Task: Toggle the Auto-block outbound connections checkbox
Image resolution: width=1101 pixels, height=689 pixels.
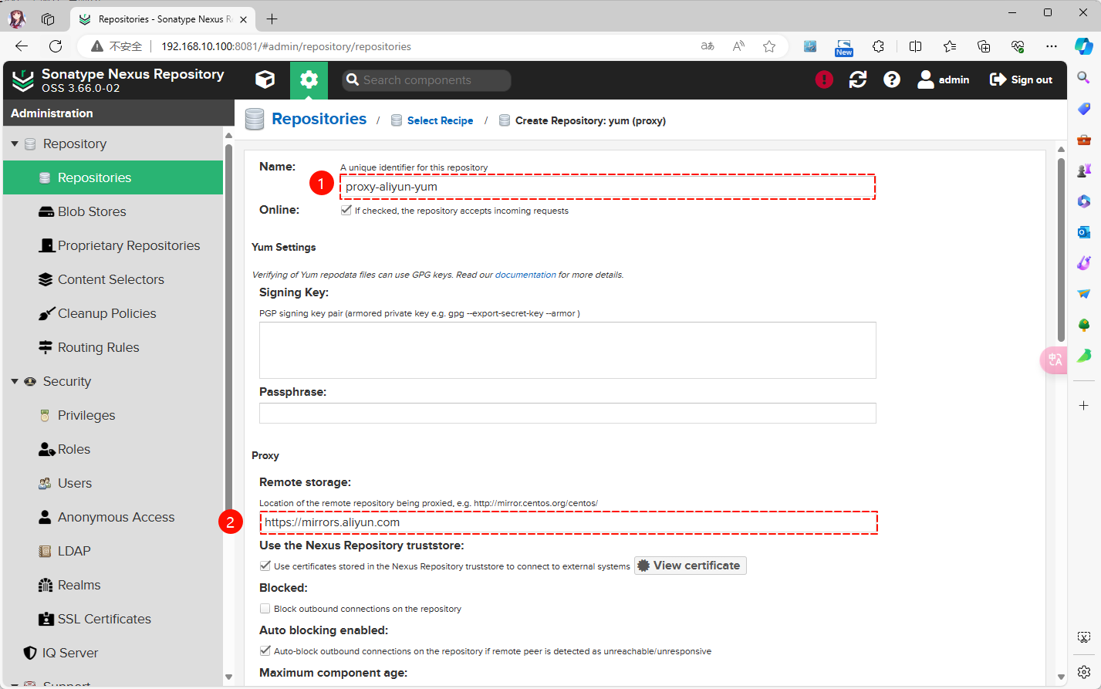Action: click(x=265, y=651)
